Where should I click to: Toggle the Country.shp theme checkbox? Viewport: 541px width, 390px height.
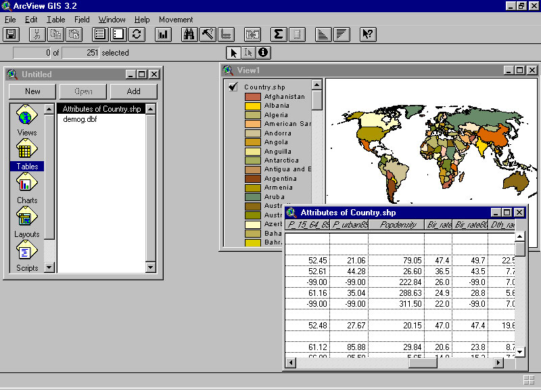coord(233,87)
